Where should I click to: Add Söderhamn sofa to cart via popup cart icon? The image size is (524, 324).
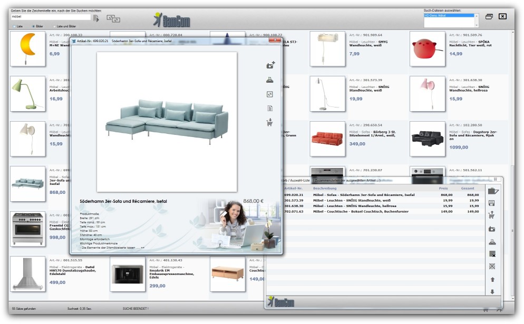click(270, 122)
